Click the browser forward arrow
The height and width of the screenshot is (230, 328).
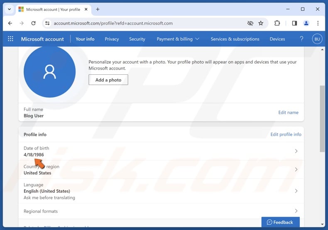point(22,23)
